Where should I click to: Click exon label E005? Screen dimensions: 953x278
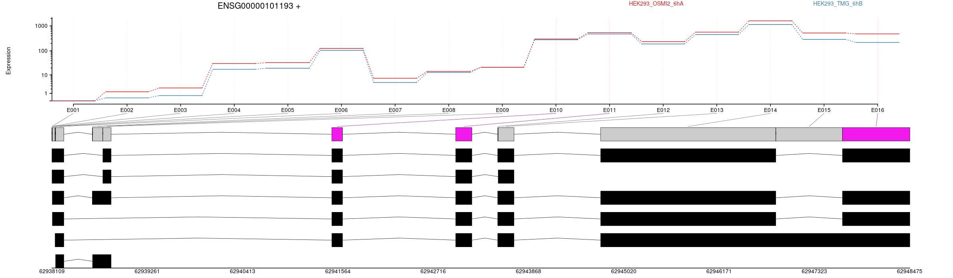coord(287,110)
